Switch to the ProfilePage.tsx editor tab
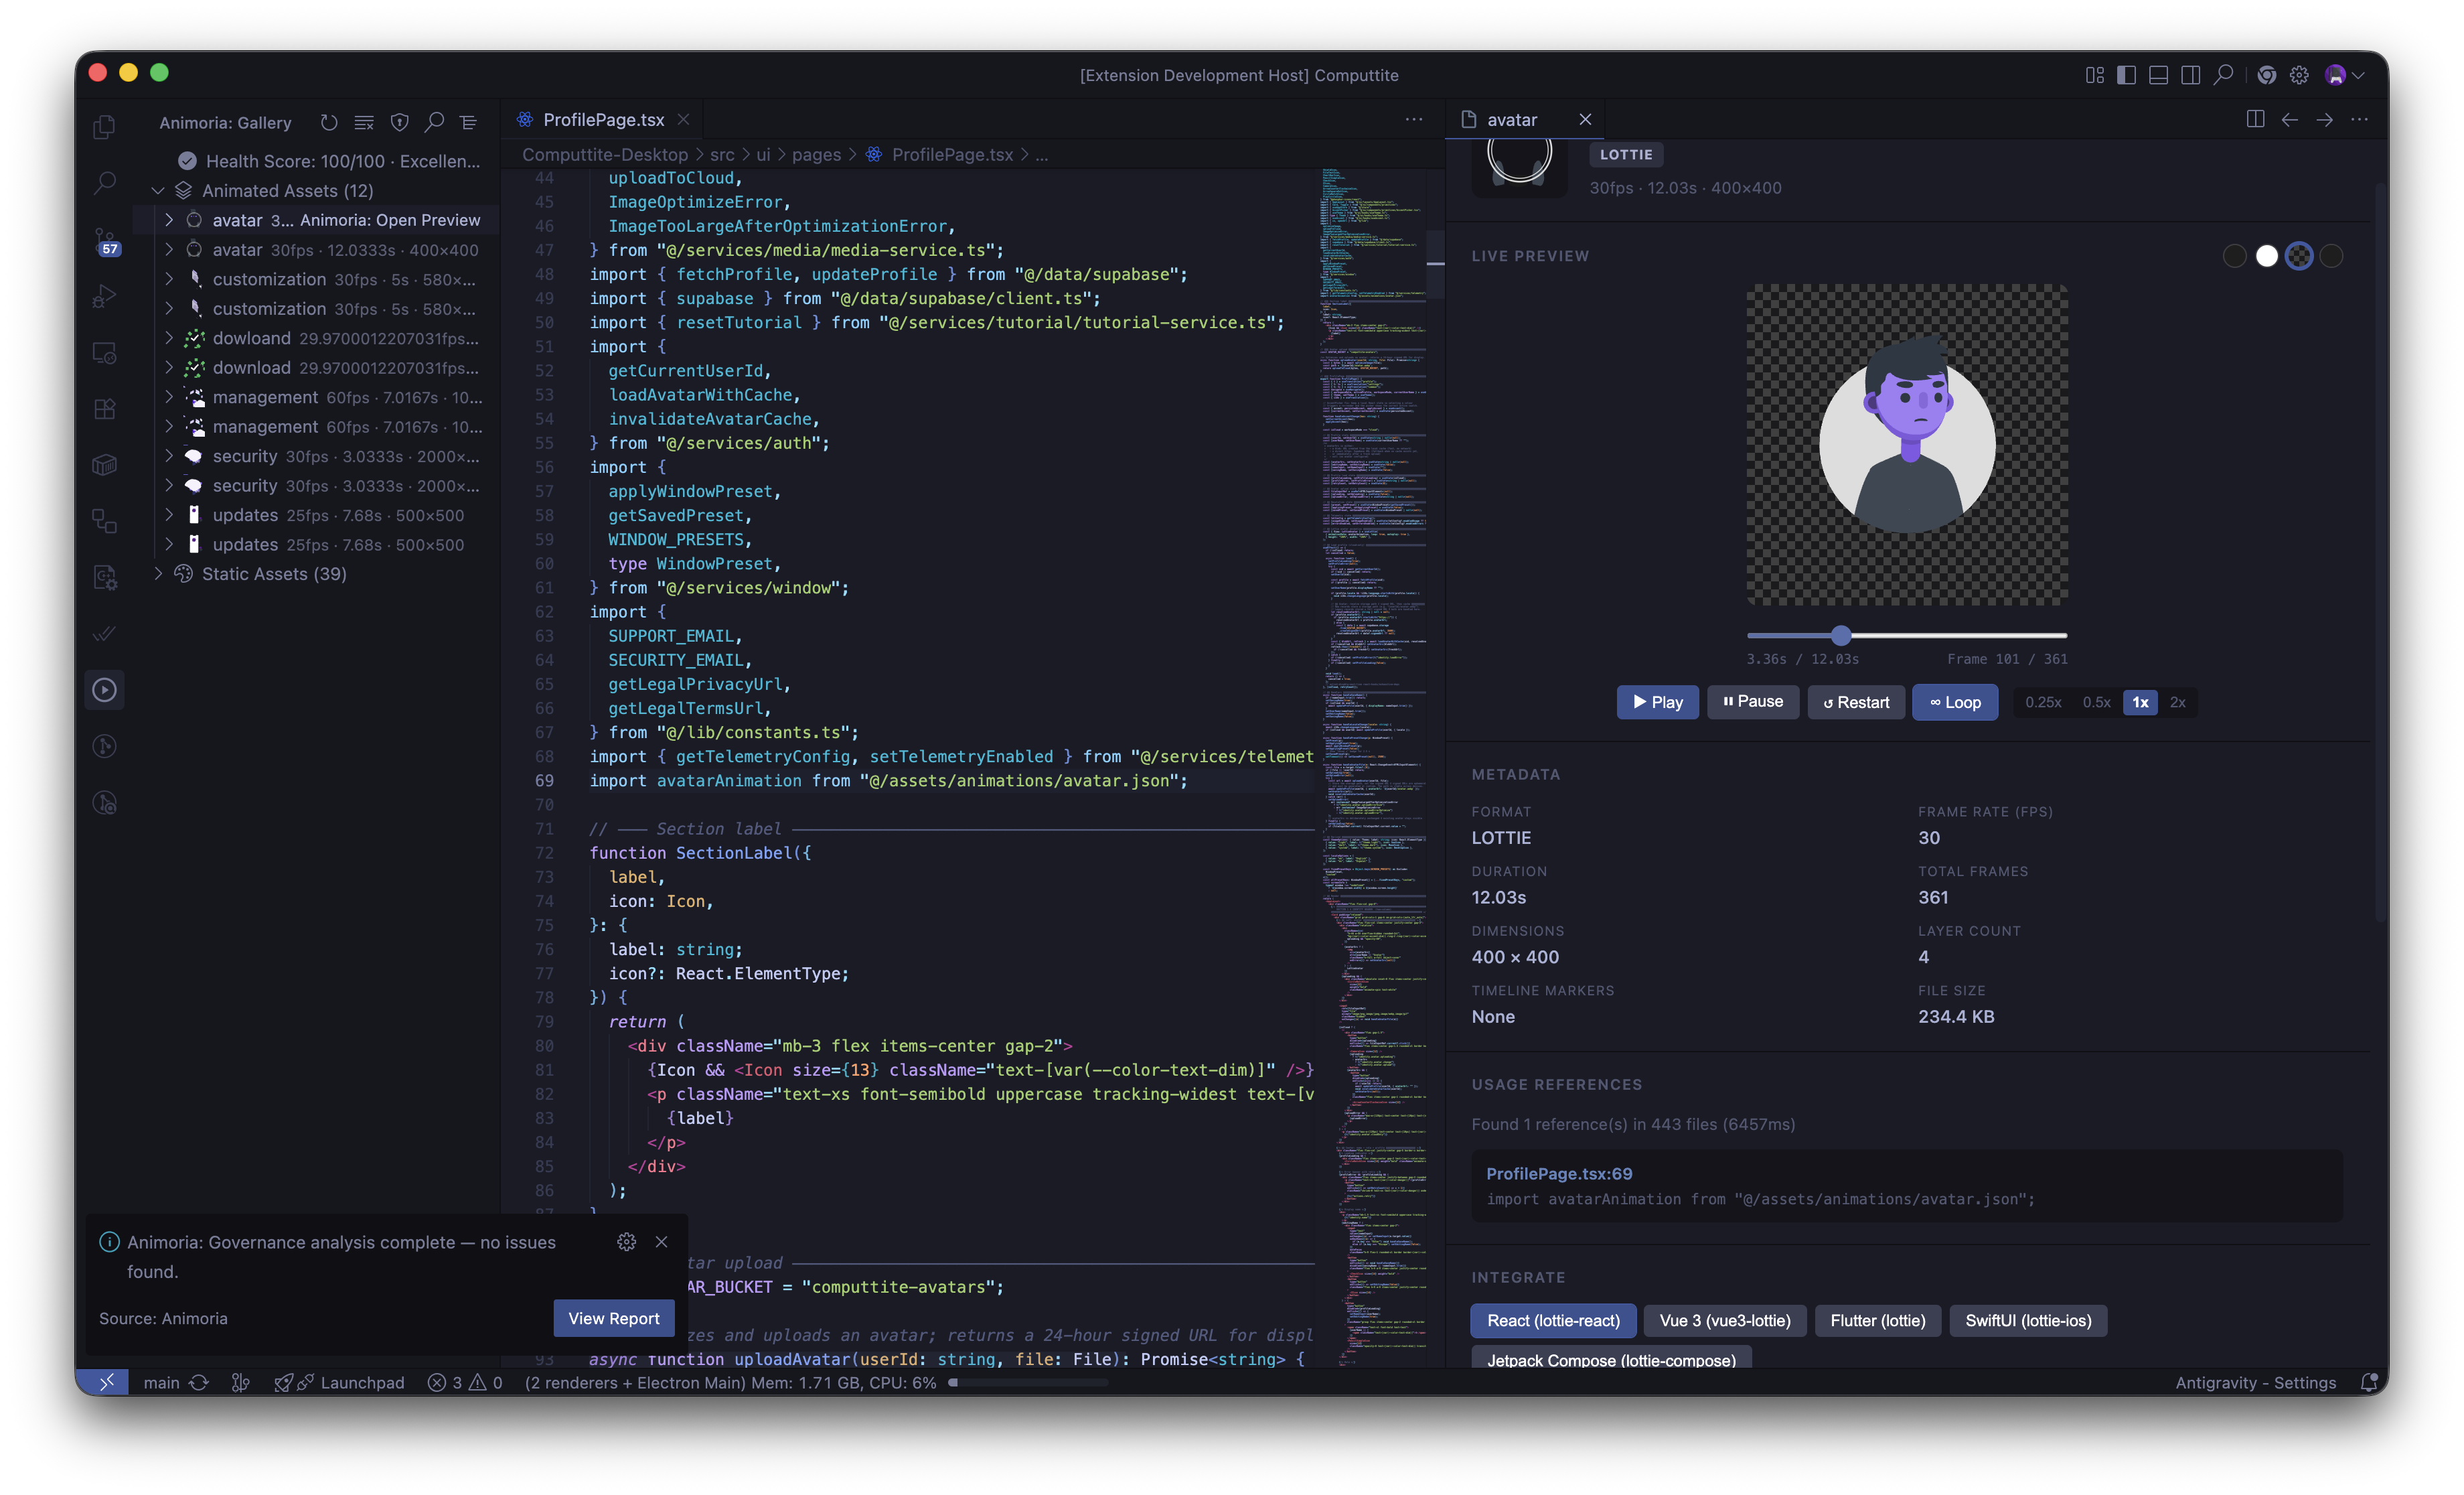The width and height of the screenshot is (2464, 1495). [603, 119]
